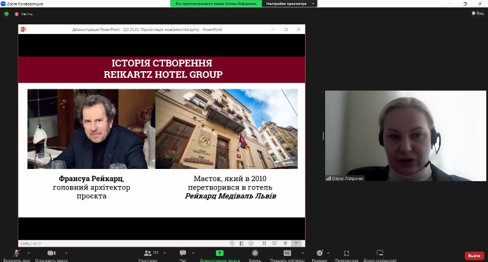Click caption Рейкарц Медіваль Львів

231,196
